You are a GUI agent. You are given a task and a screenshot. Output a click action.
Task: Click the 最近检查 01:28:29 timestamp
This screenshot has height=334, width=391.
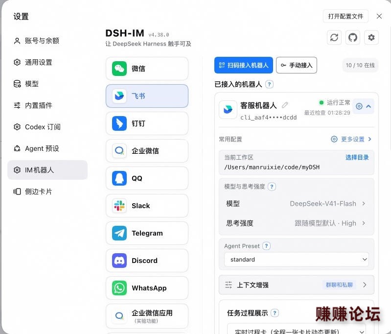point(327,113)
